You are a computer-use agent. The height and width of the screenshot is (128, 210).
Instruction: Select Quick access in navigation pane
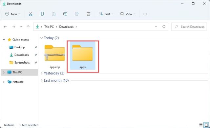coord(21,40)
